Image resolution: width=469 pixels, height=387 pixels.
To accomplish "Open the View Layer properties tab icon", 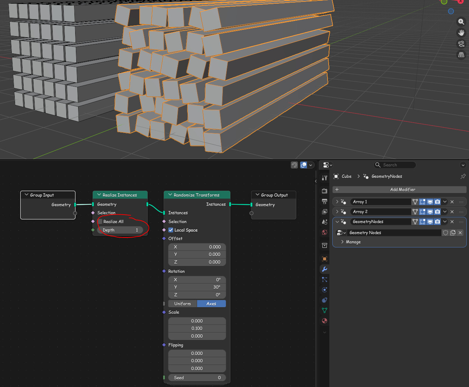I will (x=325, y=212).
